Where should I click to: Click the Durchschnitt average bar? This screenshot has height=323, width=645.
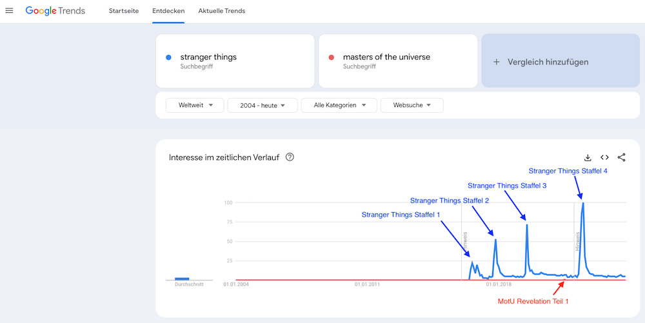pyautogui.click(x=182, y=279)
